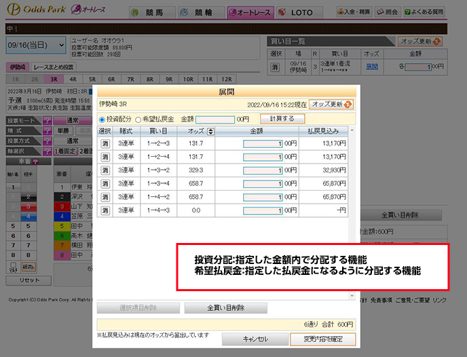Viewport: 467px width, 357px height.
Task: Select 単勝 bet type button
Action: click(x=63, y=131)
